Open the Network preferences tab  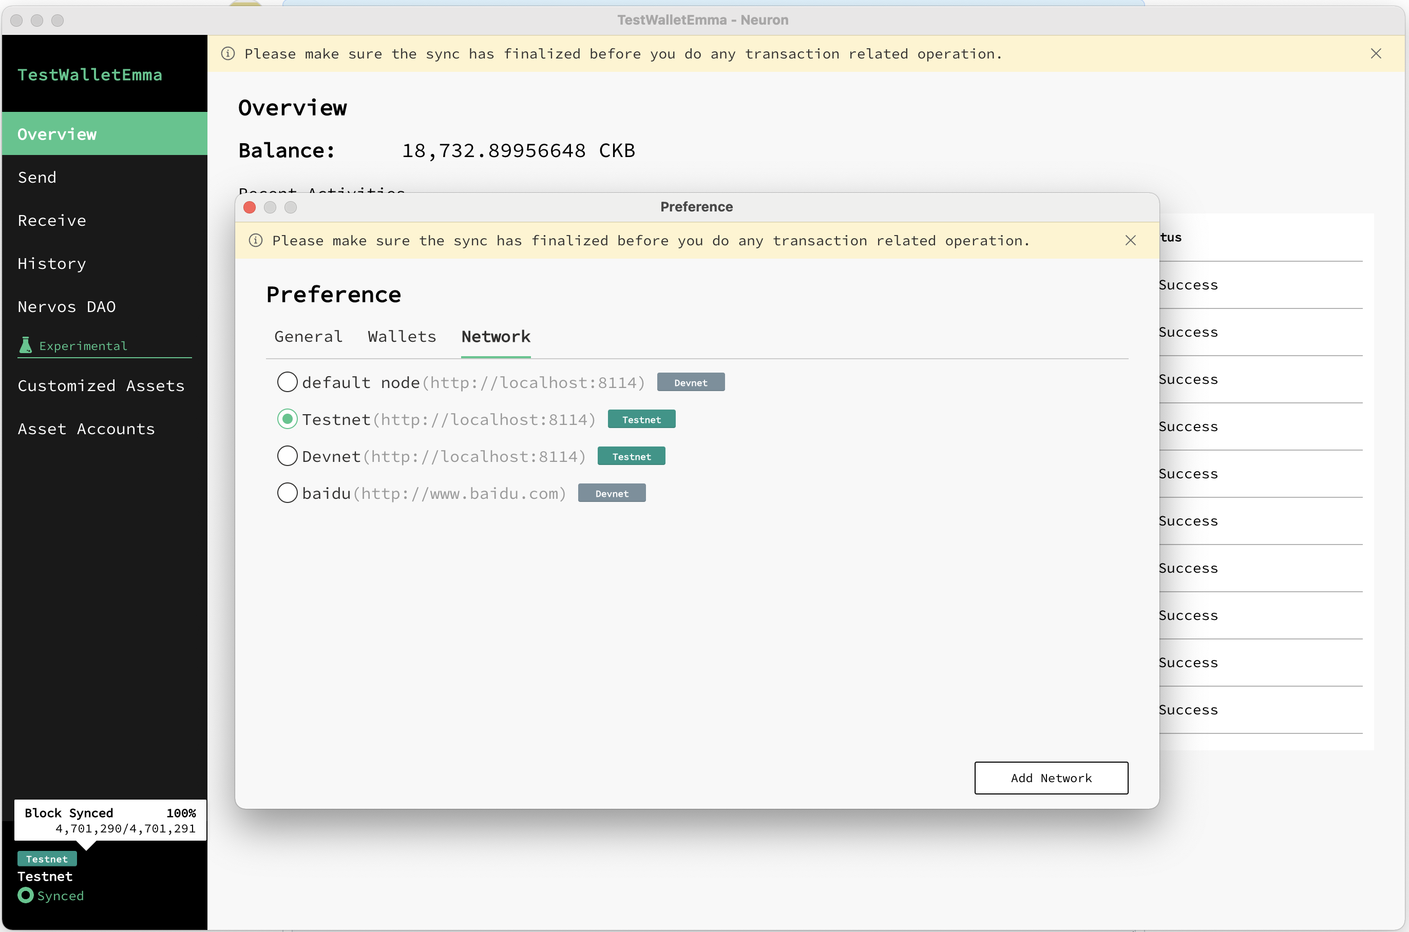[496, 337]
